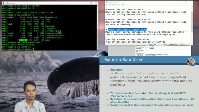Open the Format menu in Notepad
Screen dimensions: 199x112
point(114,5)
